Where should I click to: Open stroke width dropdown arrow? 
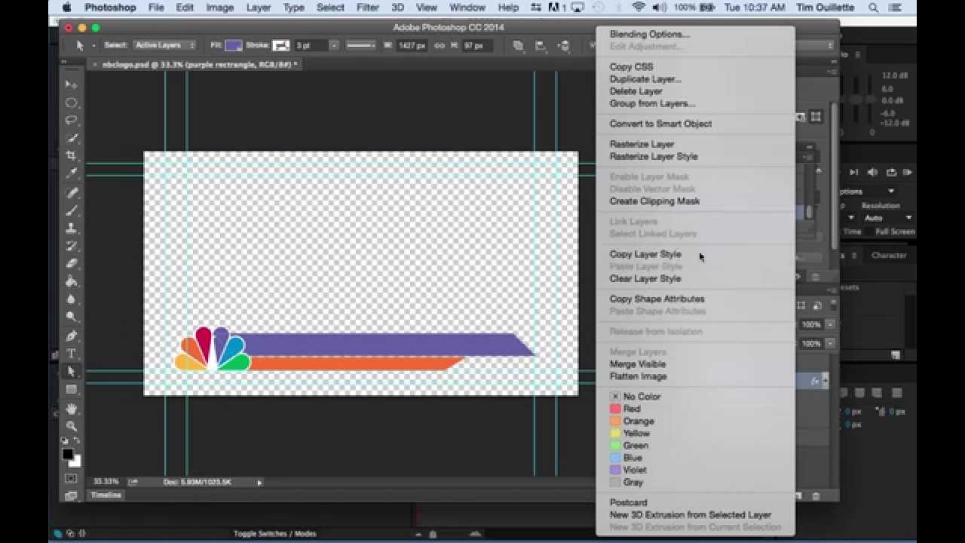pyautogui.click(x=334, y=45)
